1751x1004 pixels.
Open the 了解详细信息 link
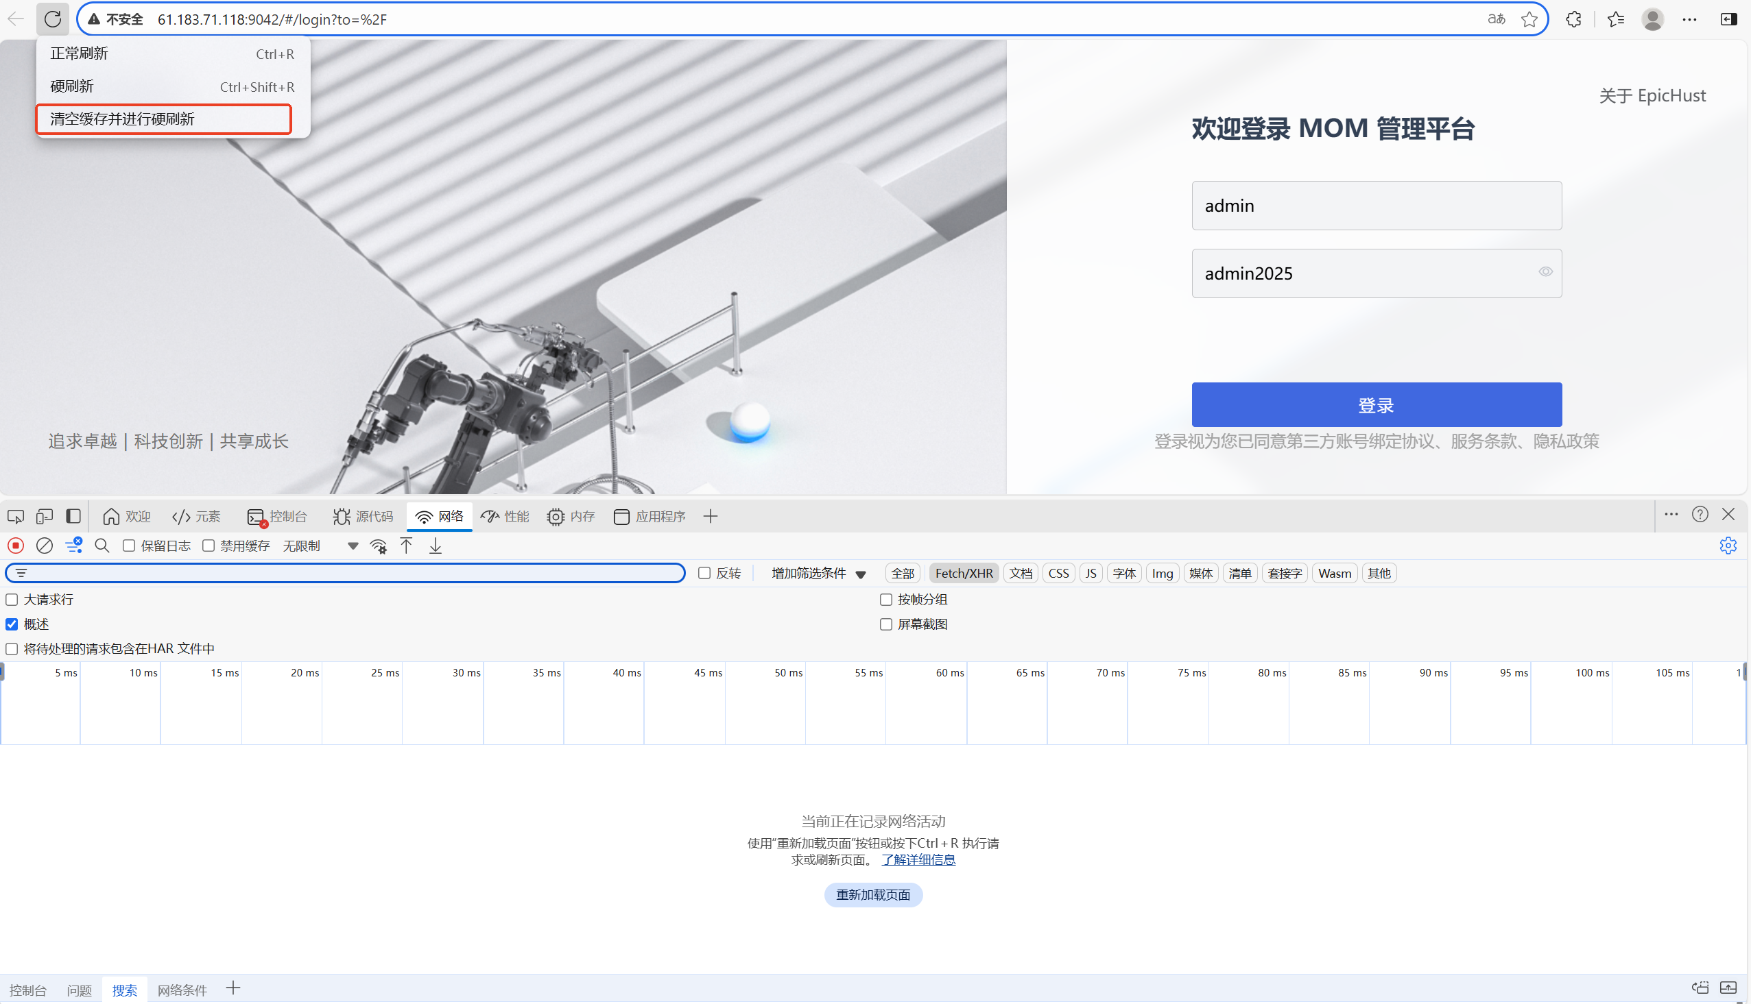tap(918, 860)
